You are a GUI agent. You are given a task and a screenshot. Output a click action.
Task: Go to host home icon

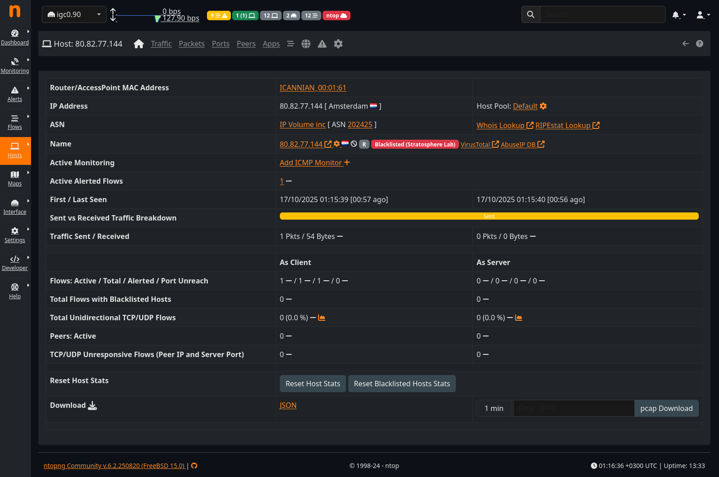coord(139,44)
